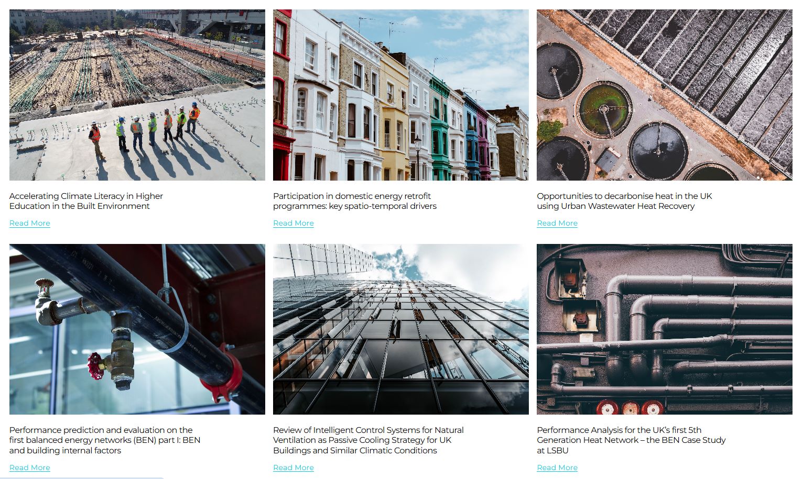
Task: Open Performance Analysis BEN Case Study title
Action: 631,440
